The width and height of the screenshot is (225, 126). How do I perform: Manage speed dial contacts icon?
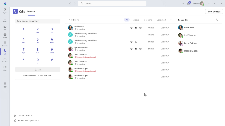(217, 20)
